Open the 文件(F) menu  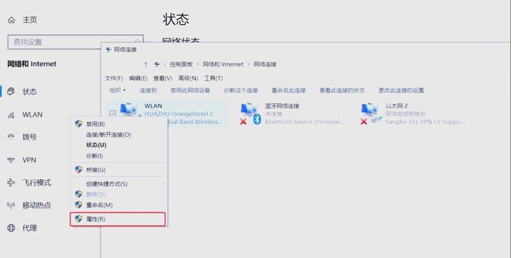tap(114, 79)
